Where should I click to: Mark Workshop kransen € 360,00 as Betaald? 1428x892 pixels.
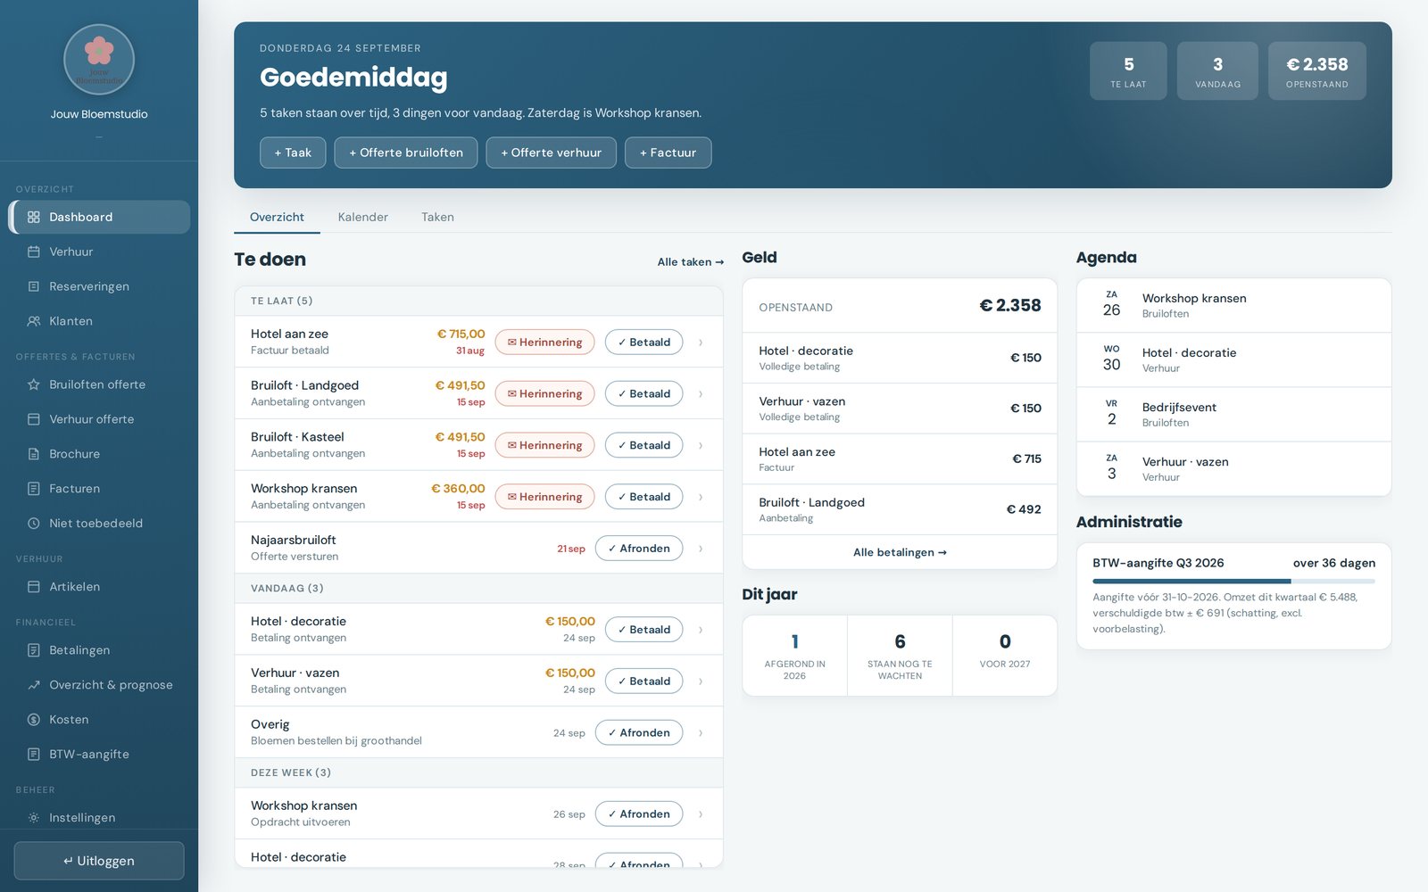click(x=643, y=497)
